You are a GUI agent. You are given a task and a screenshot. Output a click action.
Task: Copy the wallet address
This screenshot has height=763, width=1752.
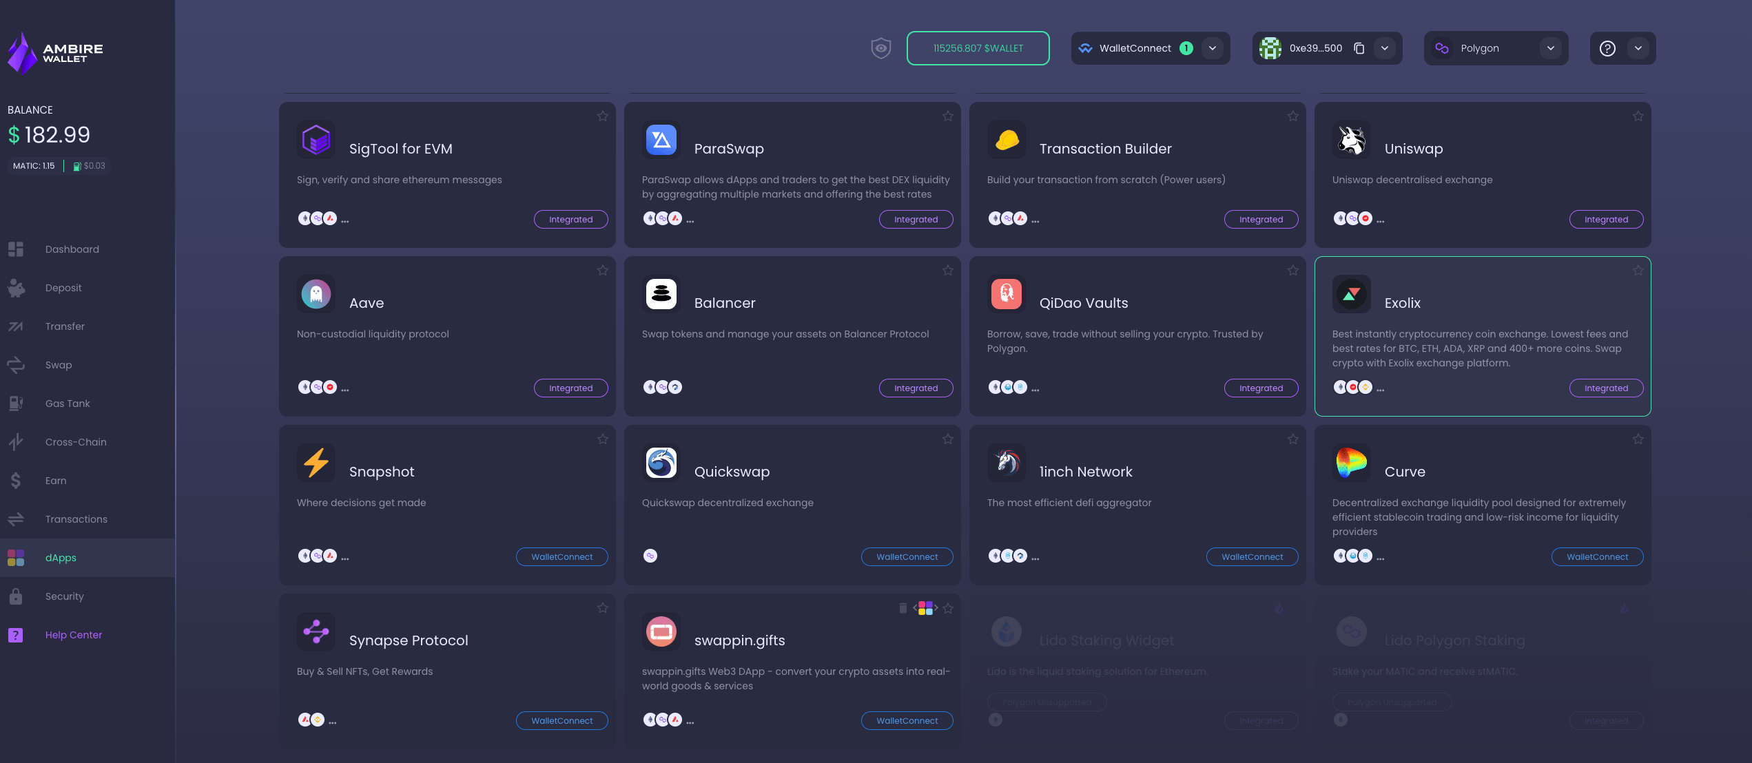[1360, 47]
